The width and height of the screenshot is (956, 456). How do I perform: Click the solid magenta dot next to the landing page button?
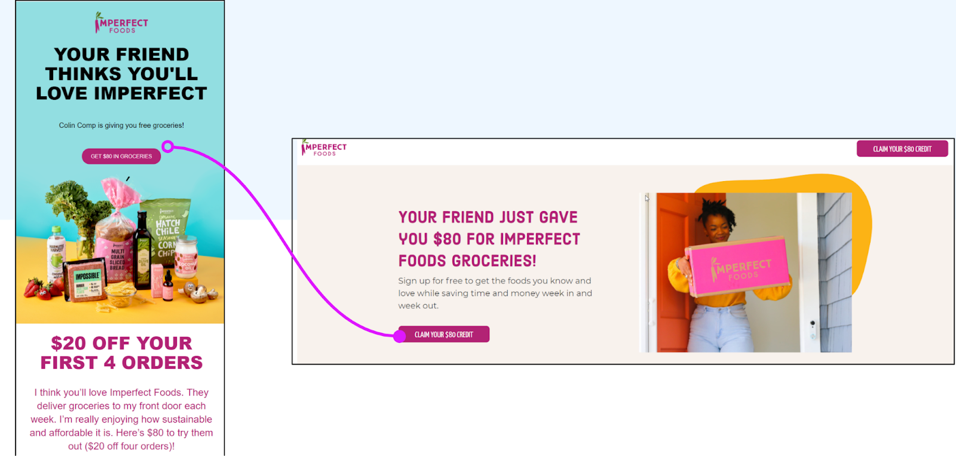pos(400,336)
